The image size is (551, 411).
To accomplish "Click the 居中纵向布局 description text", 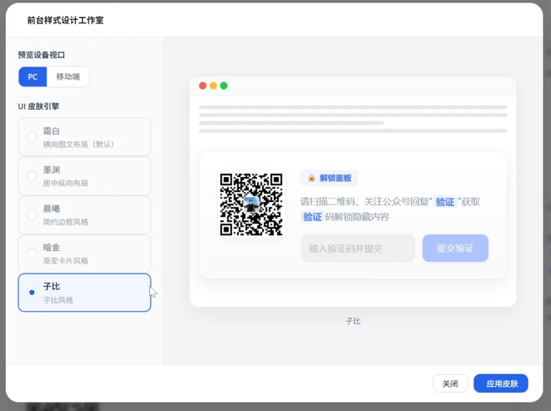I will pyautogui.click(x=65, y=183).
